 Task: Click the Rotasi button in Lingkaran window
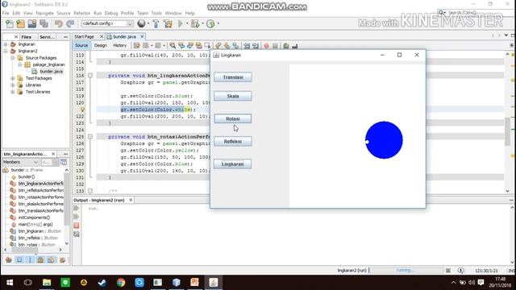tap(233, 118)
